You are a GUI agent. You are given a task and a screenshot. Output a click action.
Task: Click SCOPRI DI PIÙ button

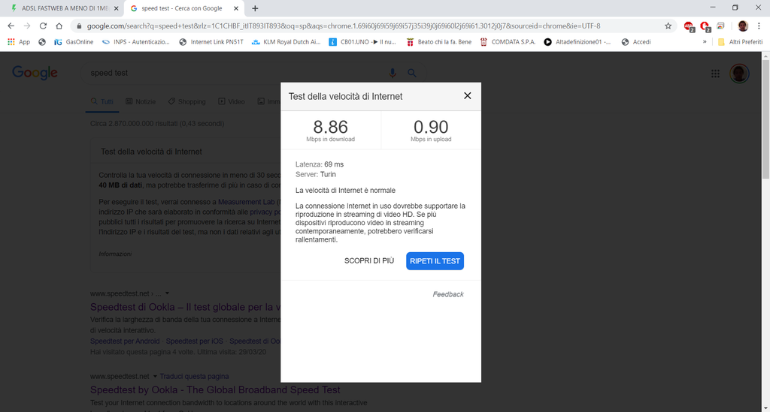pos(368,261)
